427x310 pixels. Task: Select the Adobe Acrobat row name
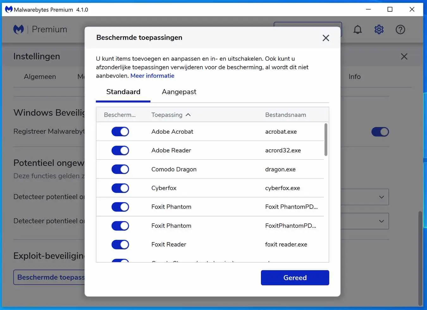pos(172,132)
